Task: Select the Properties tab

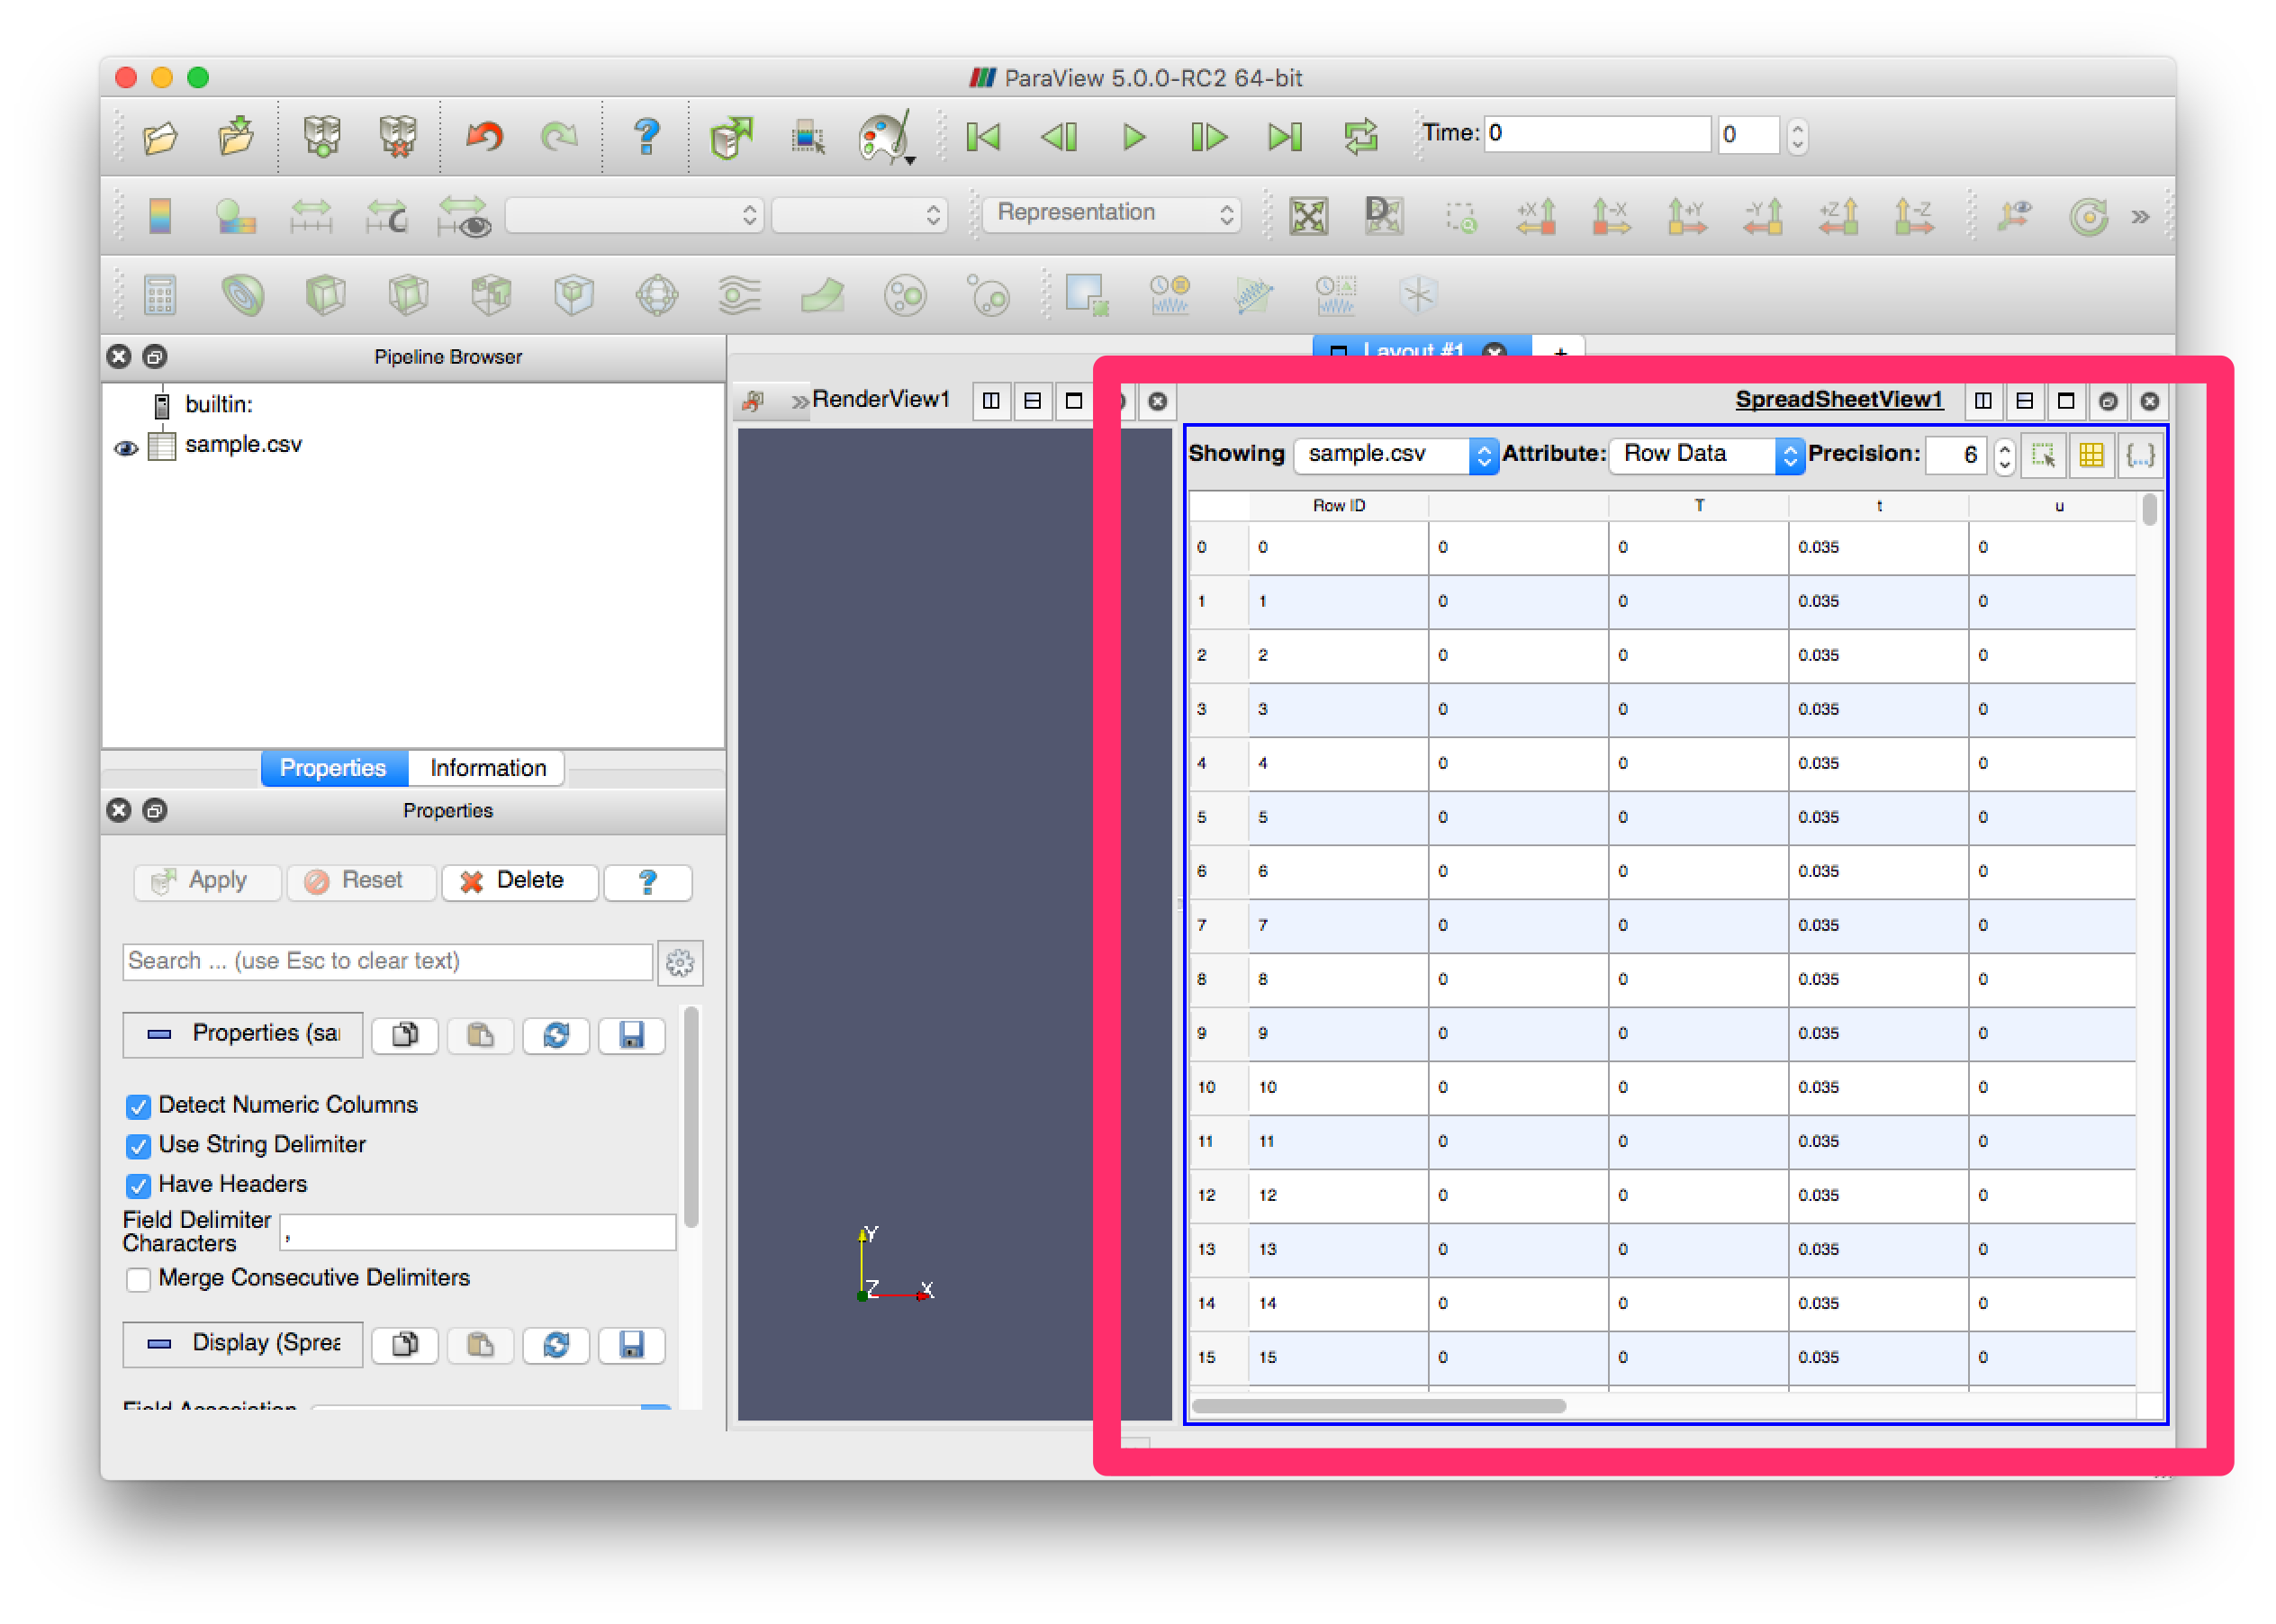Action: (333, 768)
